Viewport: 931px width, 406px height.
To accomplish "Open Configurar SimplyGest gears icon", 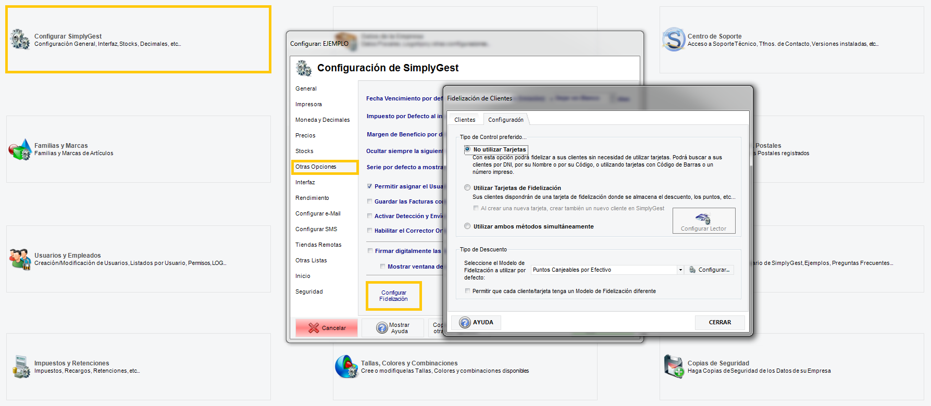I will click(20, 40).
